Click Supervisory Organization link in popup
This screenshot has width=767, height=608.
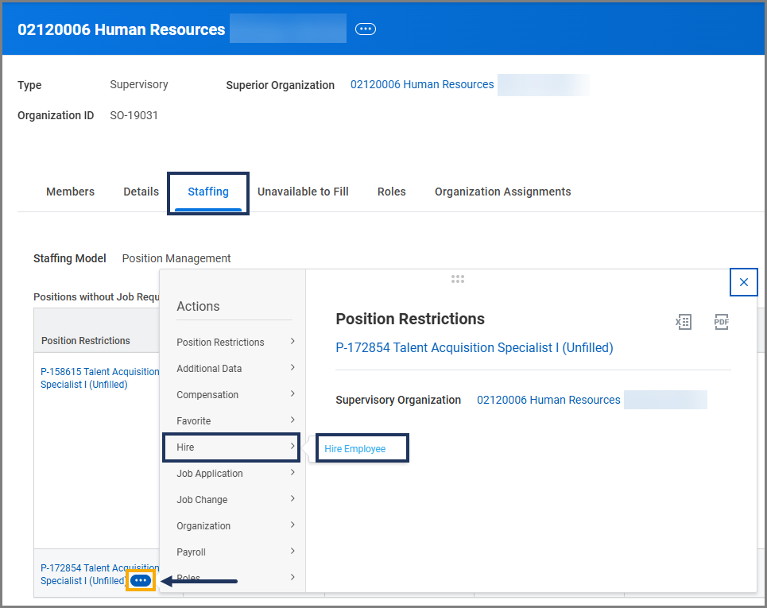pos(548,400)
